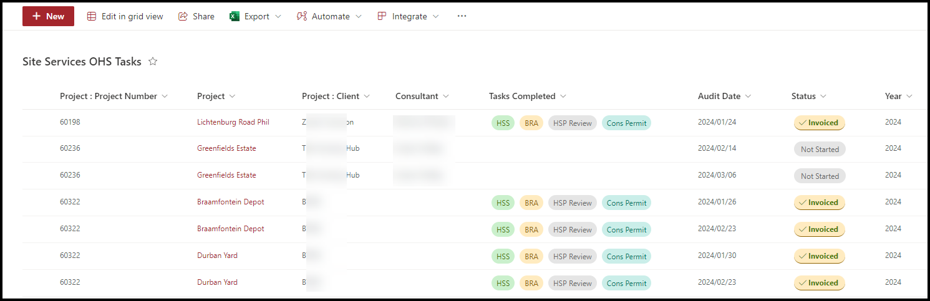This screenshot has width=930, height=301.
Task: Click the Automate flow icon
Action: (x=302, y=16)
